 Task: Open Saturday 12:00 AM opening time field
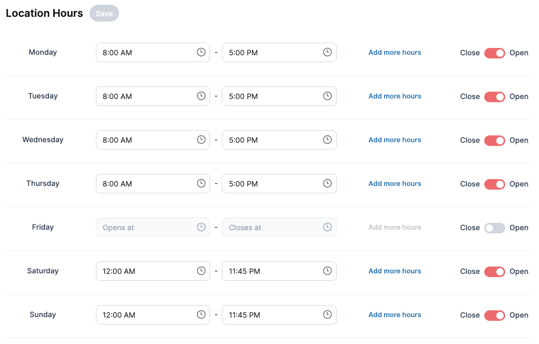pos(153,271)
